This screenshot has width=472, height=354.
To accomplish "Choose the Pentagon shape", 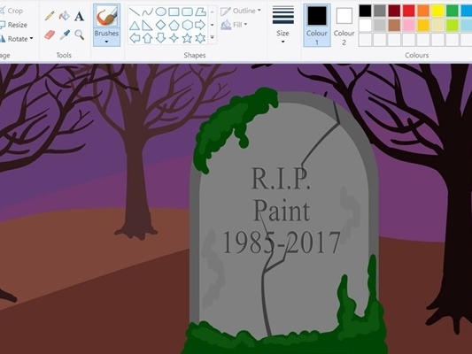I will point(174,25).
